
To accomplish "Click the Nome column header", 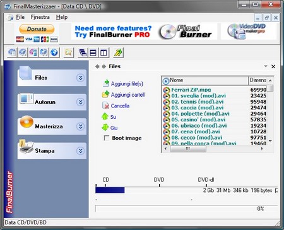I will pyautogui.click(x=205, y=80).
